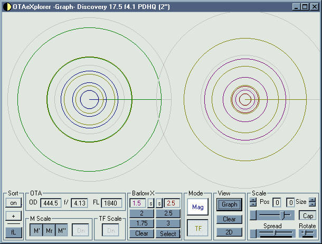Image resolution: width=322 pixels, height=244 pixels.
Task: Click the right graph's center radius line
Action: pos(276,100)
